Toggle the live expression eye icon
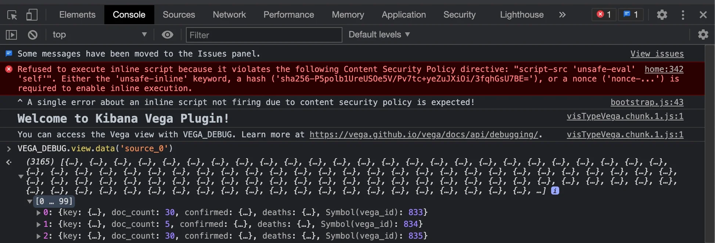The image size is (715, 243). click(168, 35)
